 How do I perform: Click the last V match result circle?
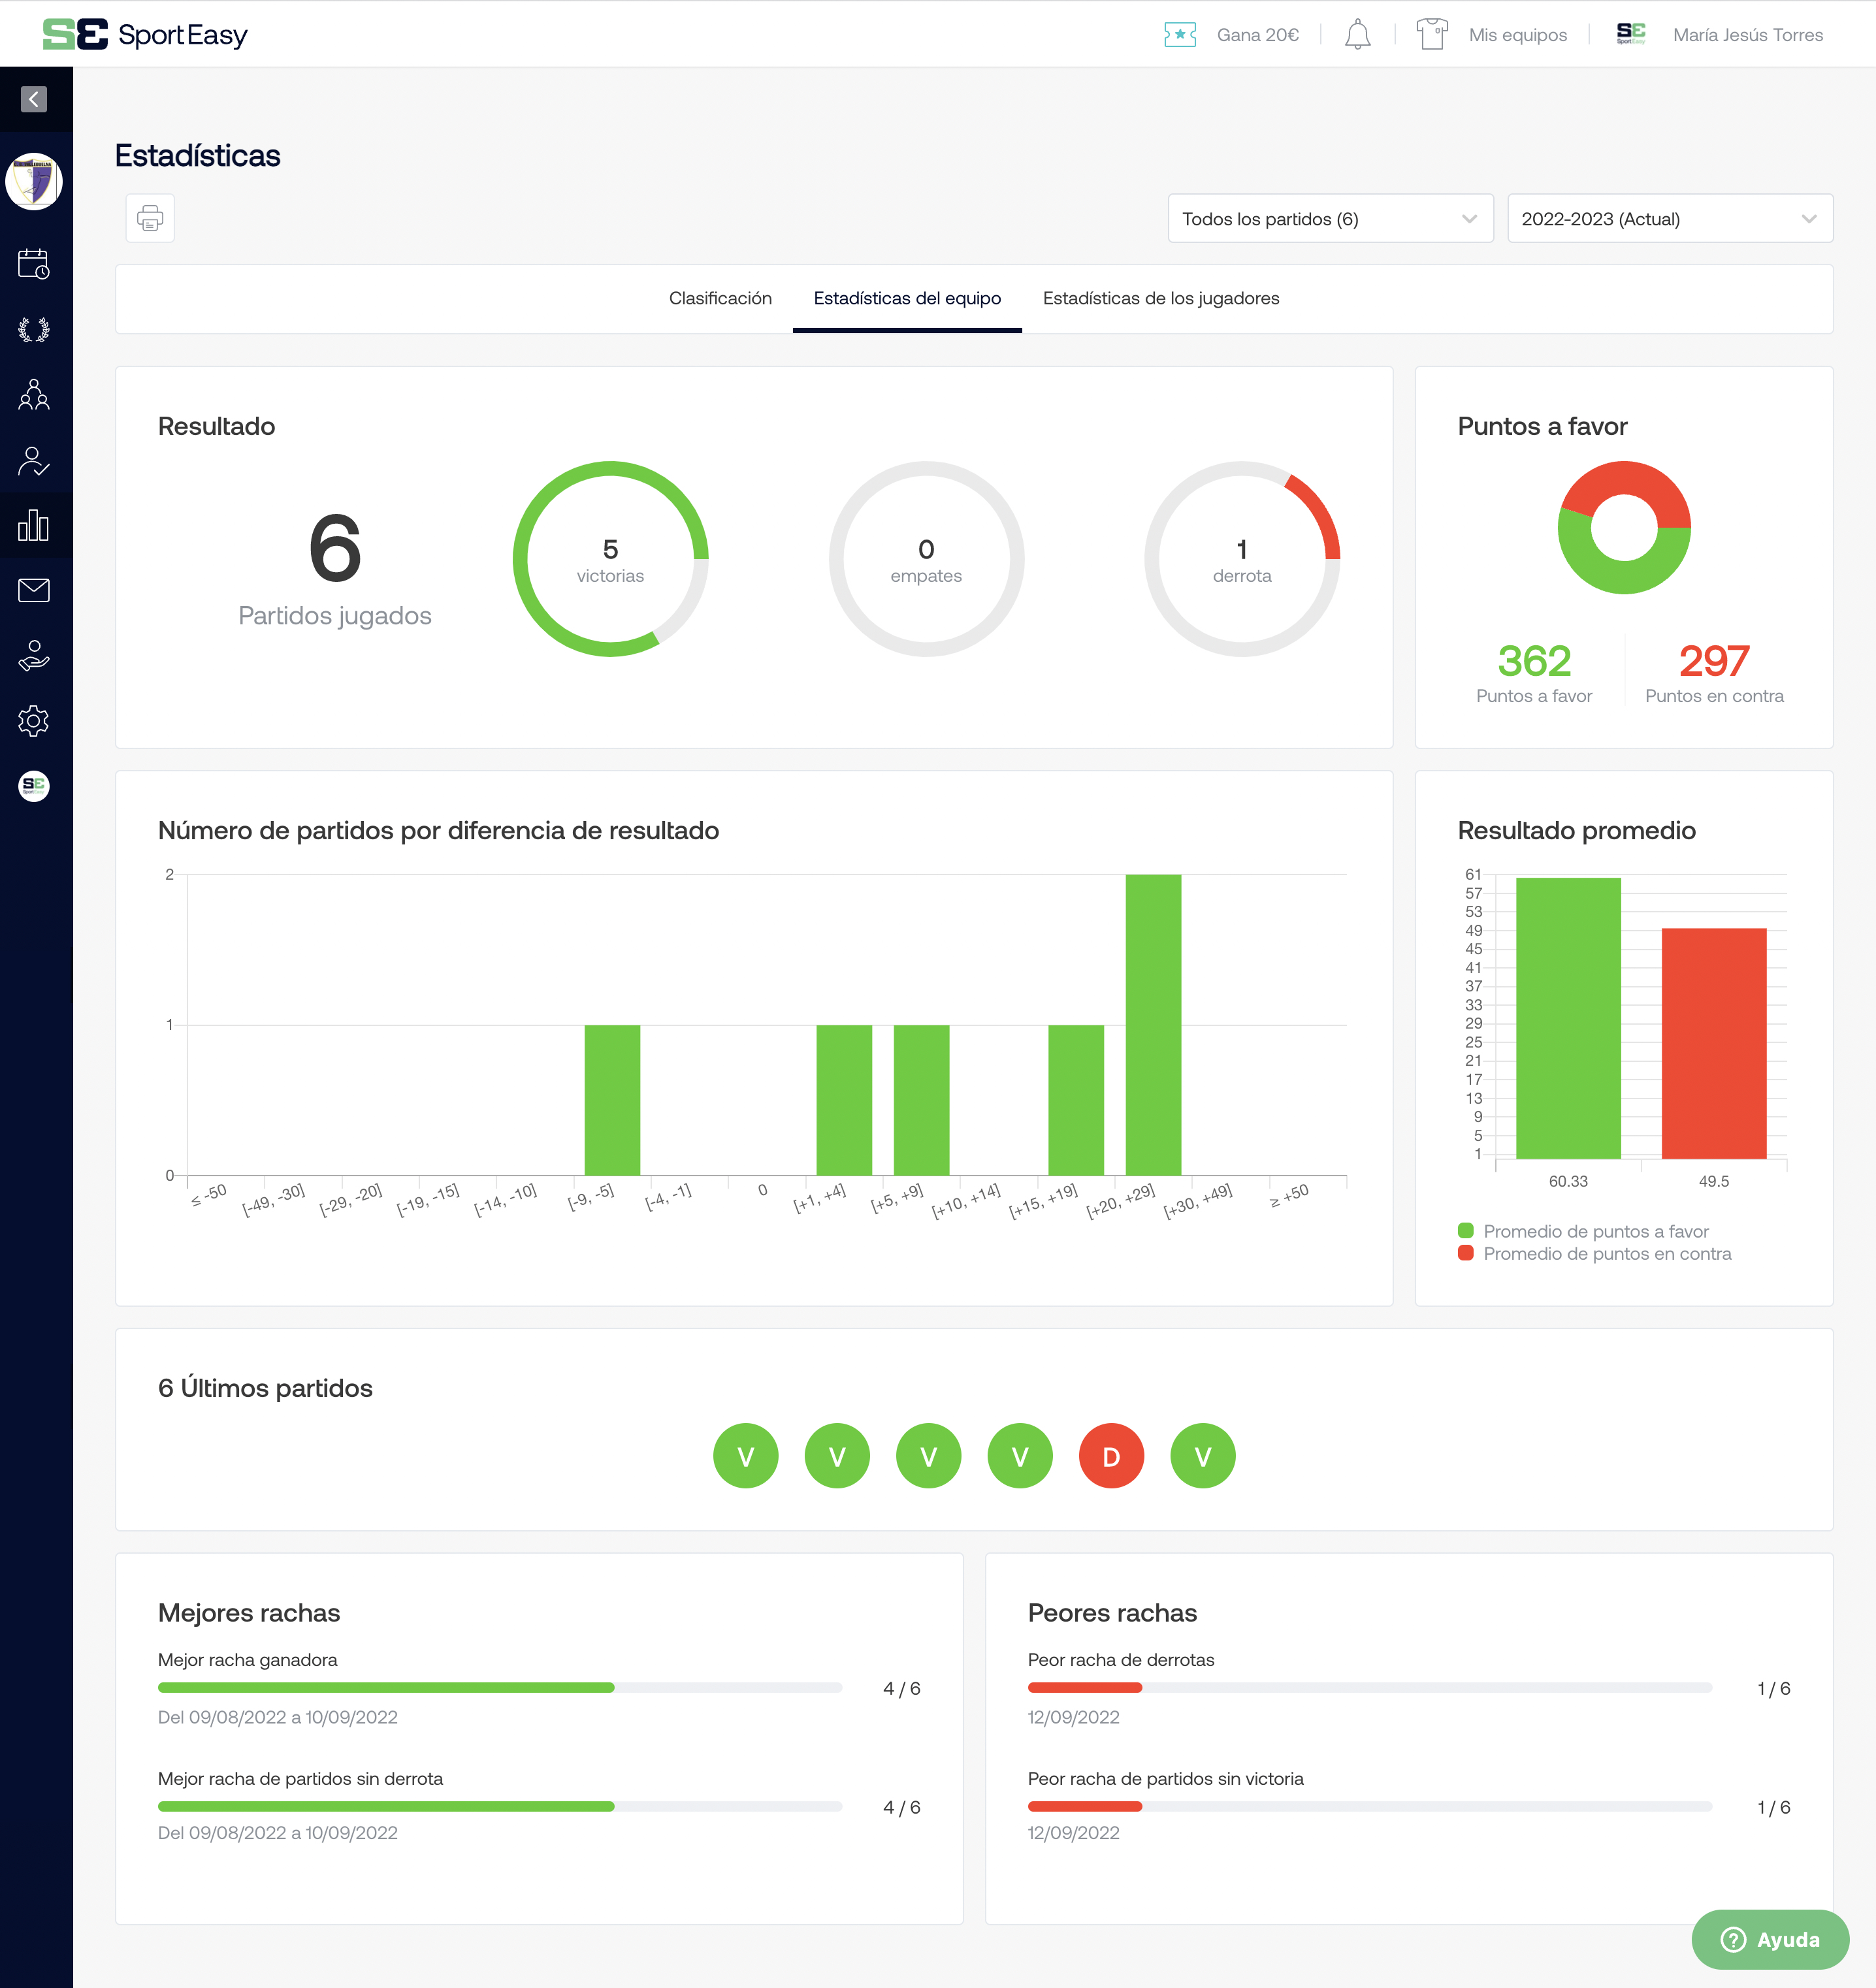tap(1203, 1456)
